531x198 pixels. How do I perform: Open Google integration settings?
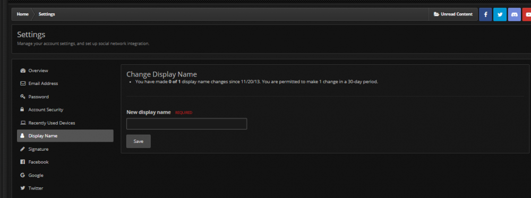coord(65,175)
